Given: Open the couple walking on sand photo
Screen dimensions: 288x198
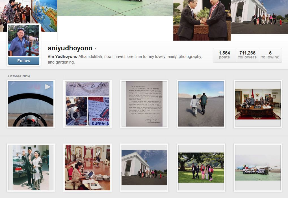Looking at the screenshot, I should 201,104.
